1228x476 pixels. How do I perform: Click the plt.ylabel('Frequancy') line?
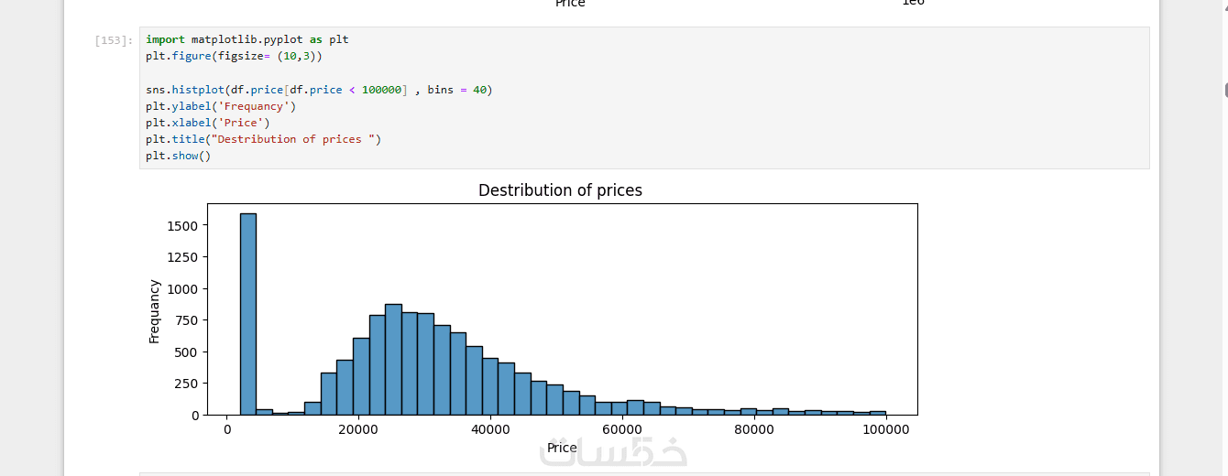point(220,106)
